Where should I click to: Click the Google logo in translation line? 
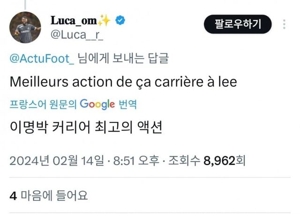97,104
